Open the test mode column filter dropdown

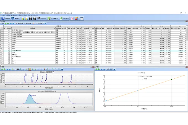point(113,28)
